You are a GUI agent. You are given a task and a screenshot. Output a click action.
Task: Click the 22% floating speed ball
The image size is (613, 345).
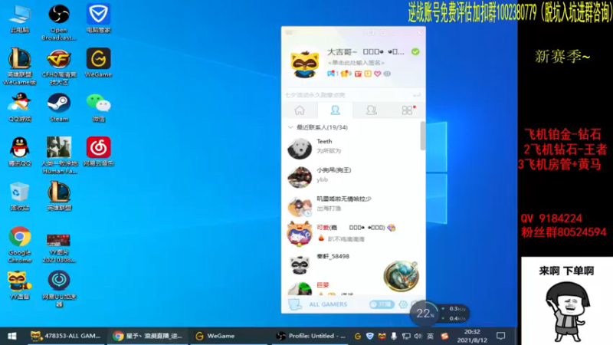coord(425,313)
